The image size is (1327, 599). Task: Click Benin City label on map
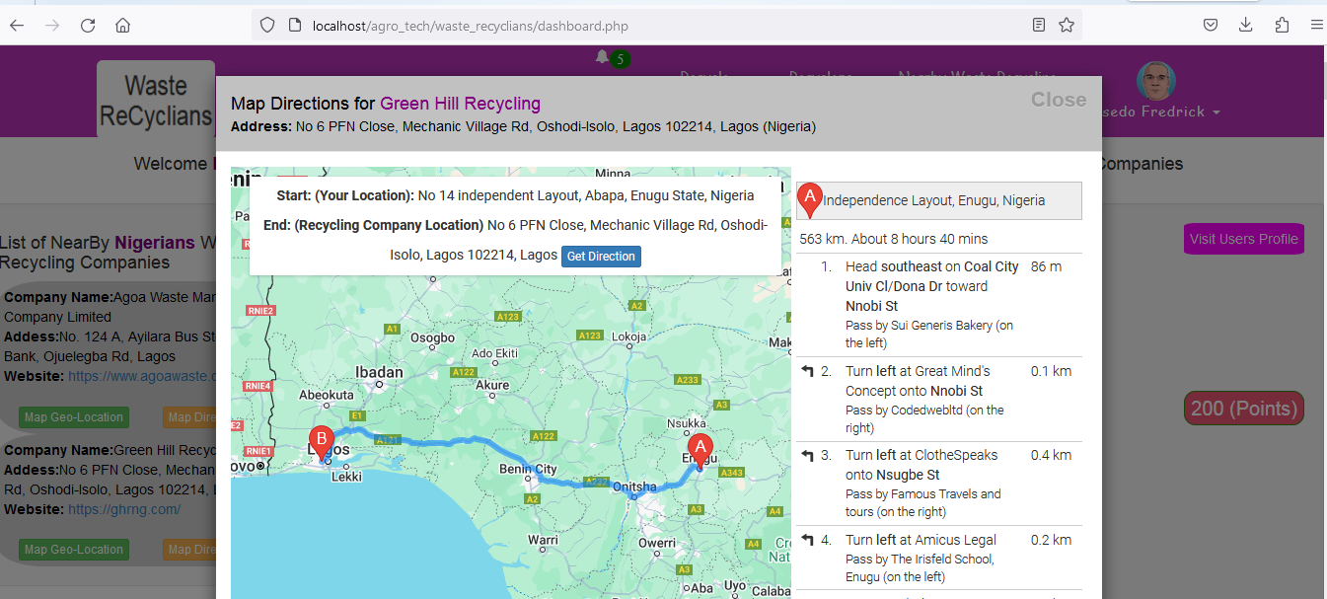coord(529,469)
